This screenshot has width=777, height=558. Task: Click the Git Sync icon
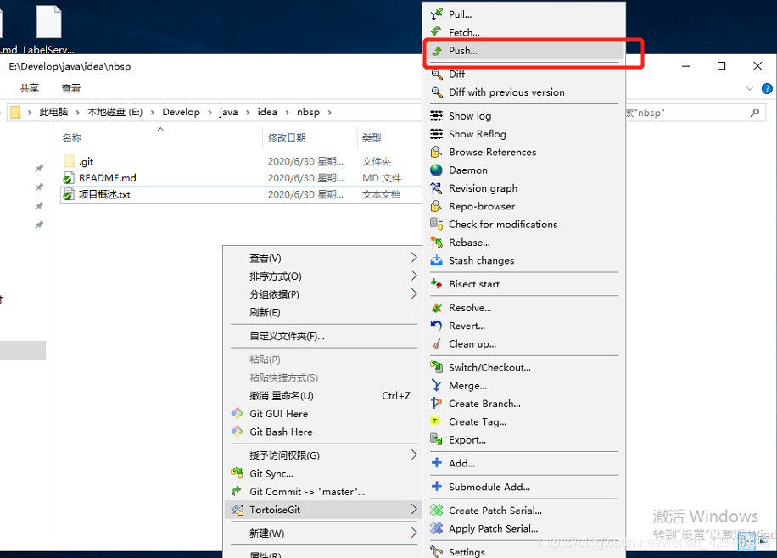tap(238, 473)
